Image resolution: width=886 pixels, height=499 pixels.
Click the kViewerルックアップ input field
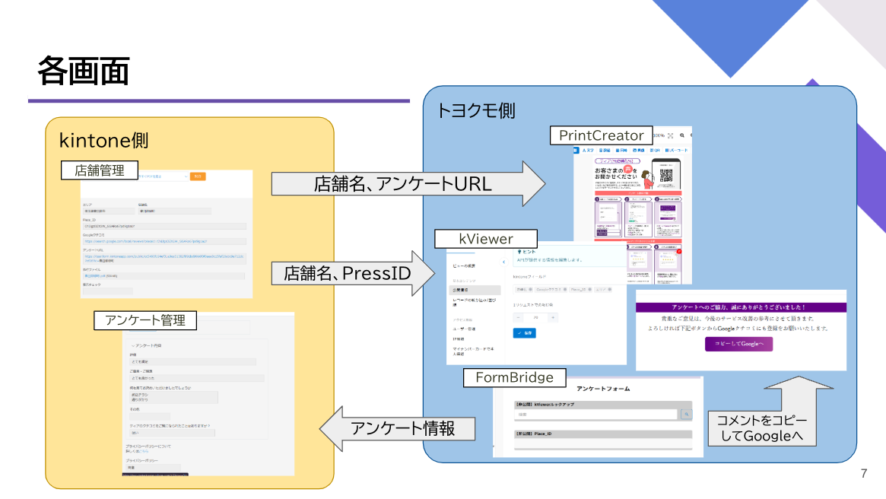[597, 415]
